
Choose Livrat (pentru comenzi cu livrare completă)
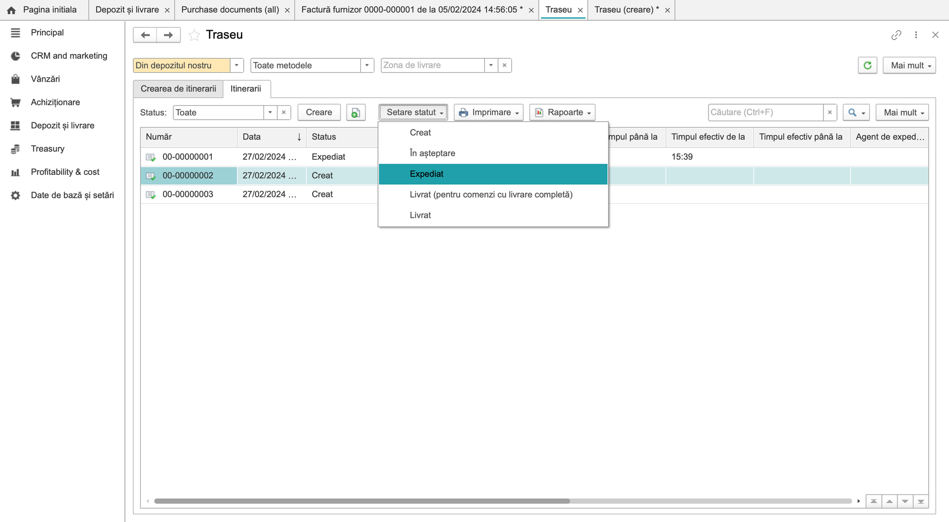(x=493, y=195)
